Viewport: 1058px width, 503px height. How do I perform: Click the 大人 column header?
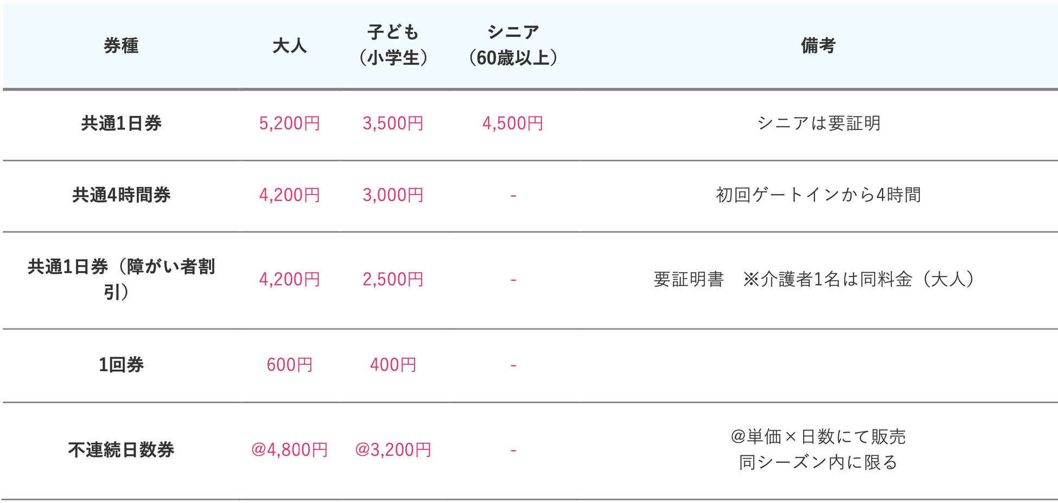pos(289,46)
